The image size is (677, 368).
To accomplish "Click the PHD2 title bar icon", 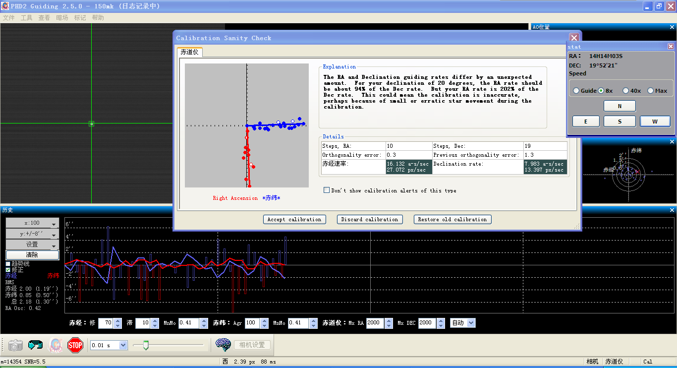I will [5, 6].
